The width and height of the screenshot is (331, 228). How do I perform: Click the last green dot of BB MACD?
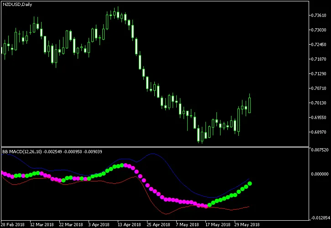(250, 184)
